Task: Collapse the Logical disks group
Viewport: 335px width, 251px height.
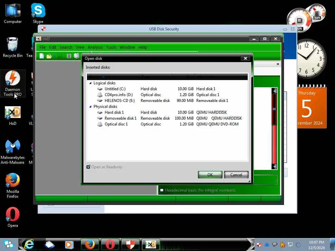Action: [90, 83]
